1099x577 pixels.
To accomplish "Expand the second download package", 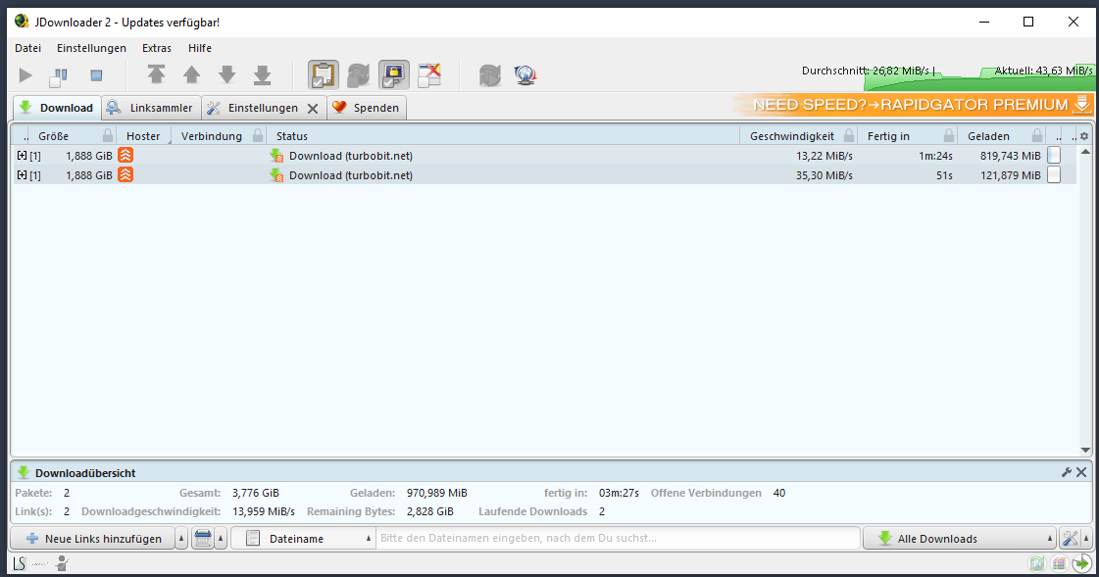I will (x=22, y=175).
